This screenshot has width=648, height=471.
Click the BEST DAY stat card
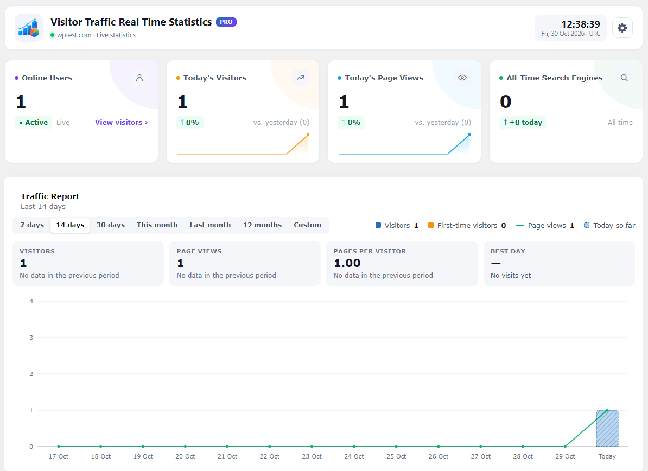click(x=559, y=263)
